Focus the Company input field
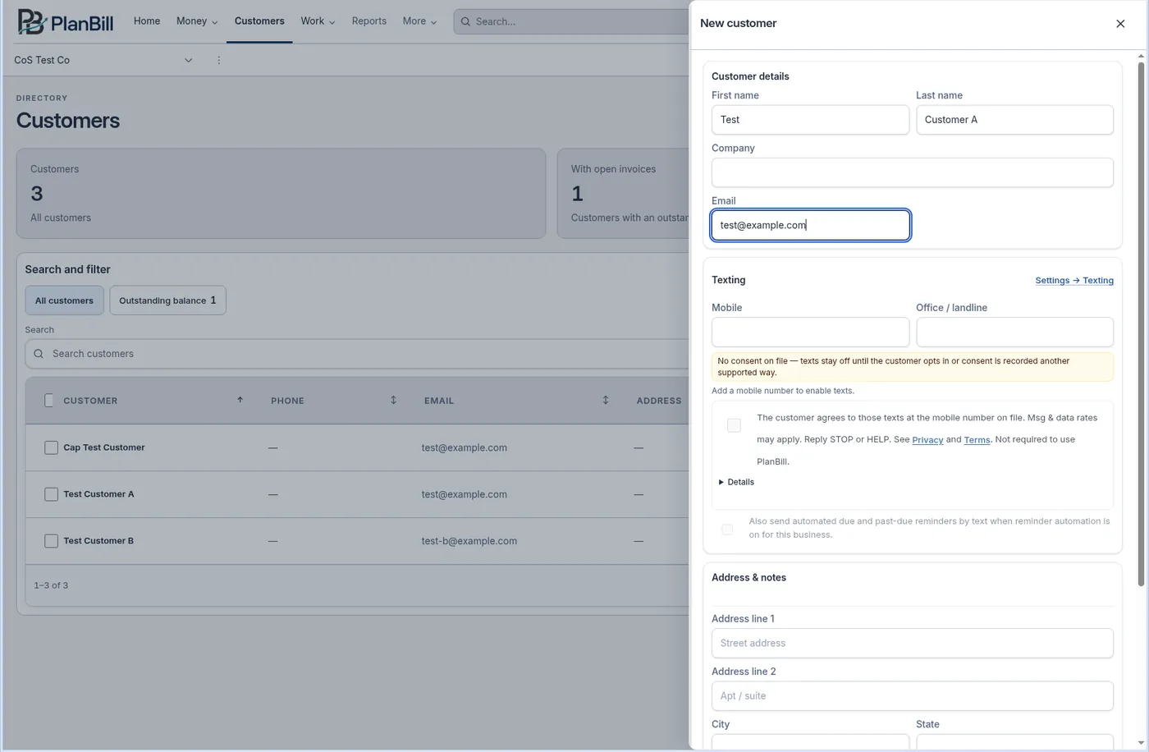This screenshot has width=1149, height=752. click(x=913, y=172)
